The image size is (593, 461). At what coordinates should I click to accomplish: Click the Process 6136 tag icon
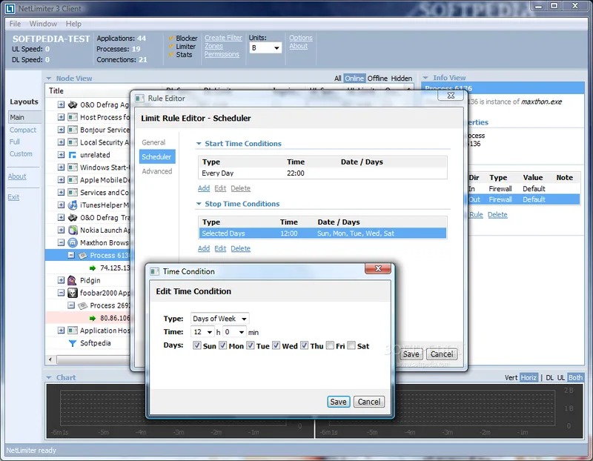[x=82, y=256]
